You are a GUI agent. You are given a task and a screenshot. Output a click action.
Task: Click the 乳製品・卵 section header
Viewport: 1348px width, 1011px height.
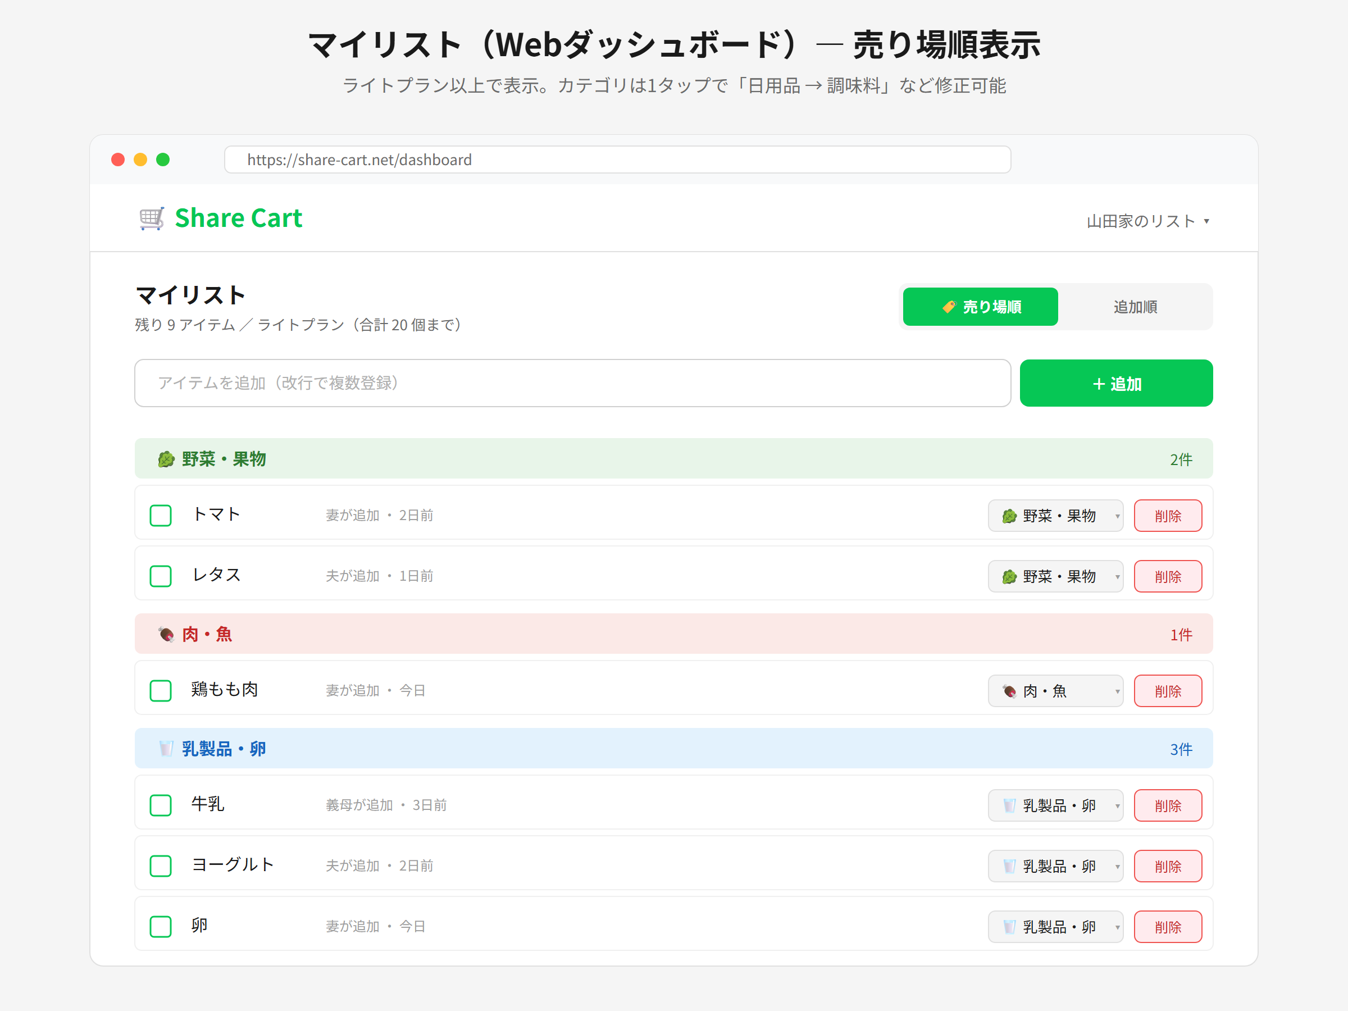tap(673, 748)
